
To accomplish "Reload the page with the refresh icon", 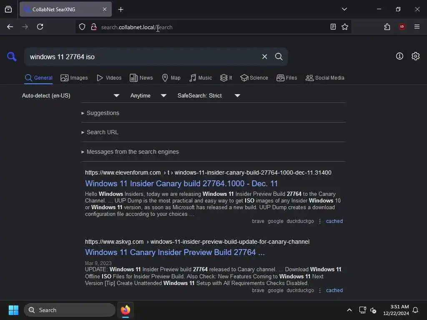I will coord(40,27).
